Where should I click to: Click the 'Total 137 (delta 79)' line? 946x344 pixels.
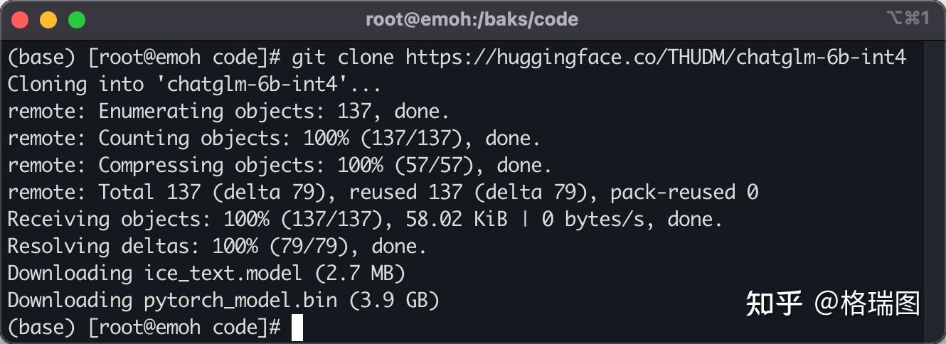pos(383,192)
